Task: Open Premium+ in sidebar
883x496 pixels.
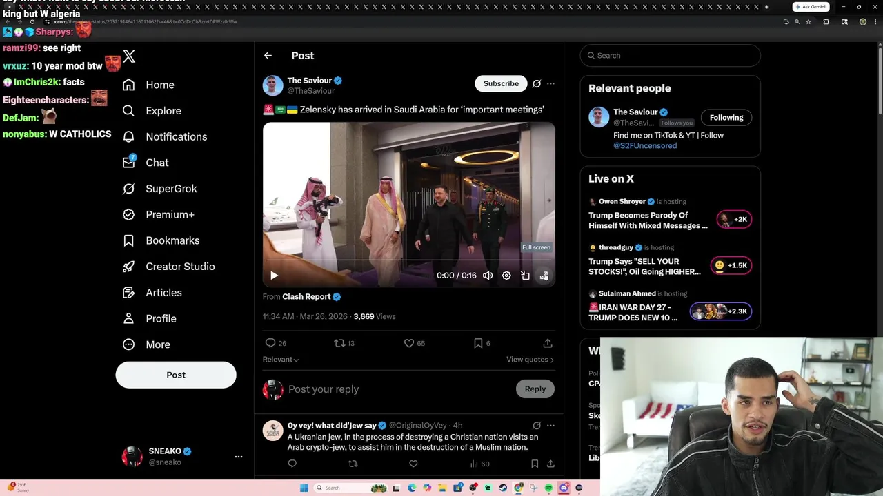Action: pos(158,214)
